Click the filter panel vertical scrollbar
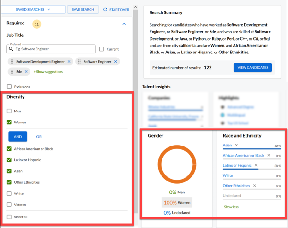The height and width of the screenshot is (228, 288). tap(136, 111)
